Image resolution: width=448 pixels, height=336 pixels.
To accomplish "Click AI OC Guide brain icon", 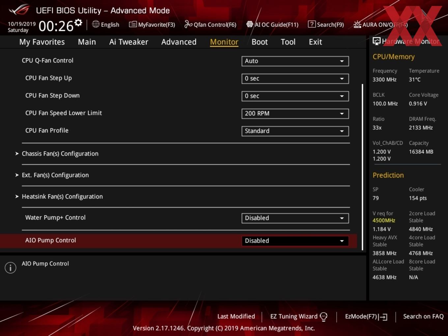I will (250, 24).
